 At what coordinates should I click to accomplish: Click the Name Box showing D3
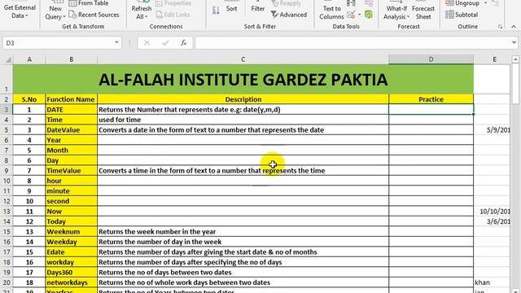(58, 43)
